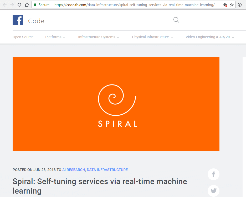The width and height of the screenshot is (246, 197).
Task: Open the page information icon
Action: pos(239,4)
